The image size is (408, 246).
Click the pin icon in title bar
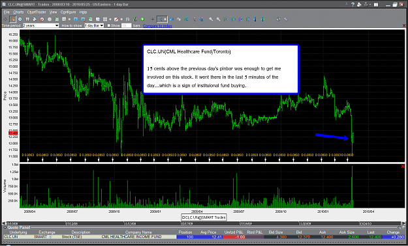coord(347,4)
